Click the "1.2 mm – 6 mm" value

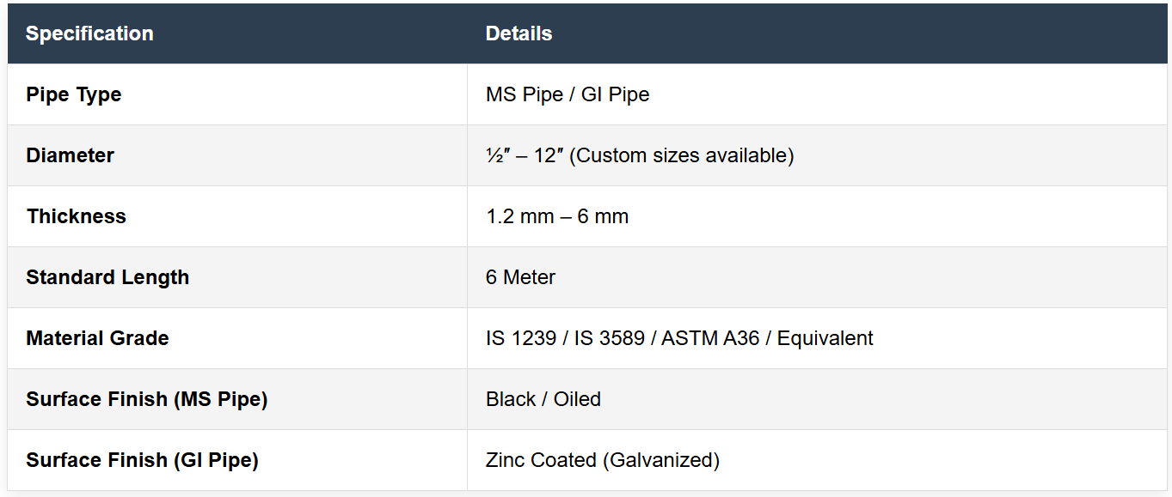557,216
